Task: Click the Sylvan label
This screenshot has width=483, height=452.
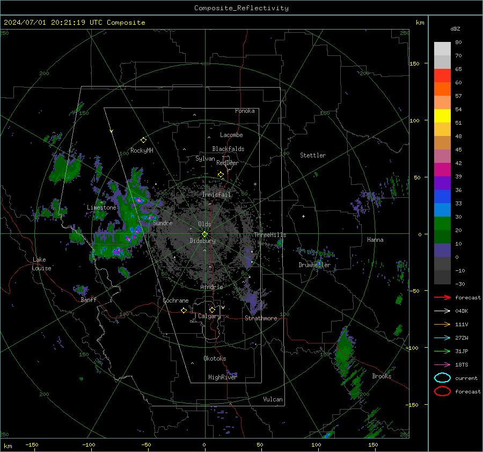Action: (x=205, y=159)
